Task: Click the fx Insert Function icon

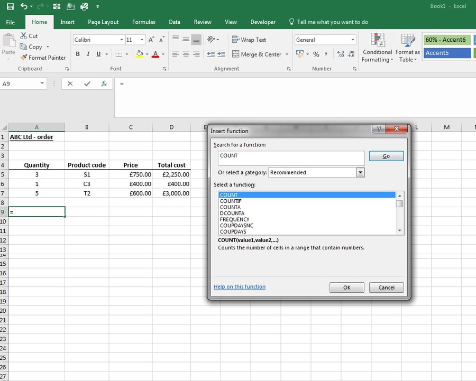Action: coord(104,83)
